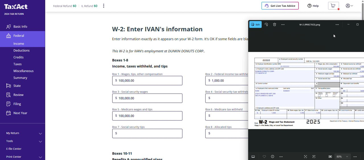This screenshot has height=160, width=364.
Task: Open the three-dot menu beside IL Refund
Action: pos(104,6)
